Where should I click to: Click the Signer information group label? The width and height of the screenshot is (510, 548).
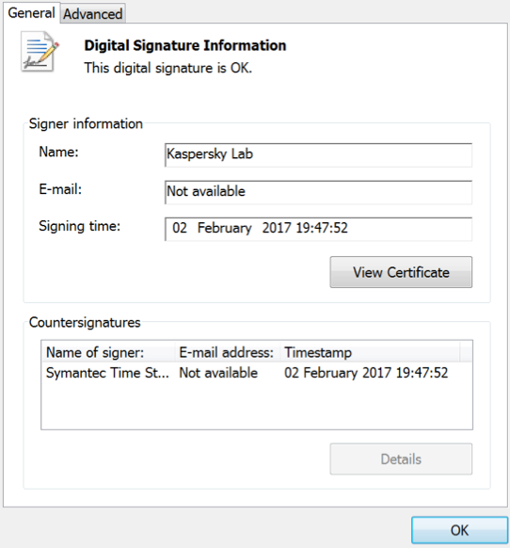pyautogui.click(x=86, y=123)
